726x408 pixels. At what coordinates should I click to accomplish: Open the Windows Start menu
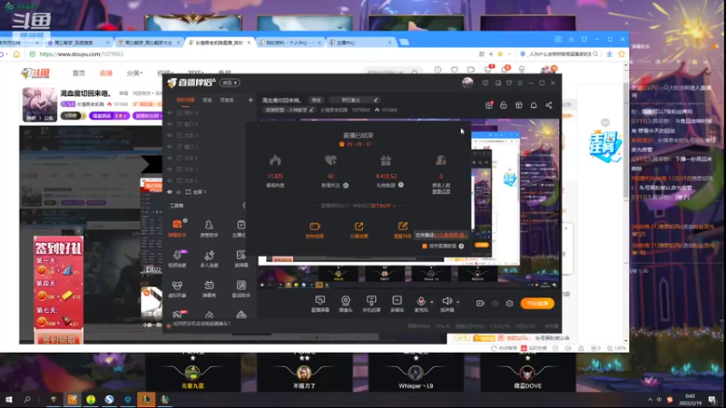point(8,399)
